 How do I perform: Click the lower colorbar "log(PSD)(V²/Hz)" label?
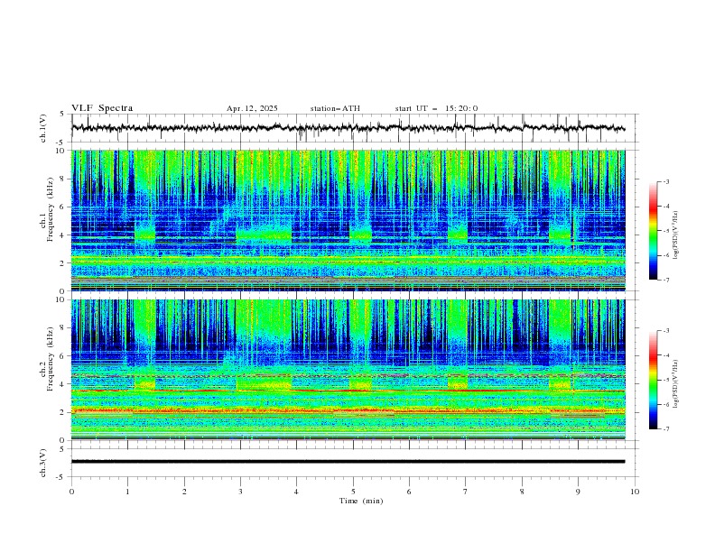click(x=675, y=383)
